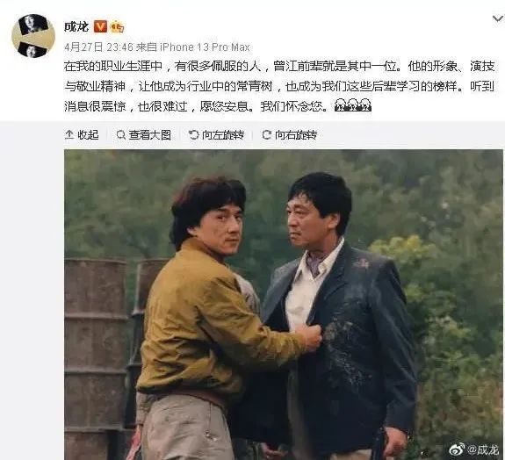Open the 成龙 username link
Image resolution: width=505 pixels, height=460 pixels.
[76, 26]
